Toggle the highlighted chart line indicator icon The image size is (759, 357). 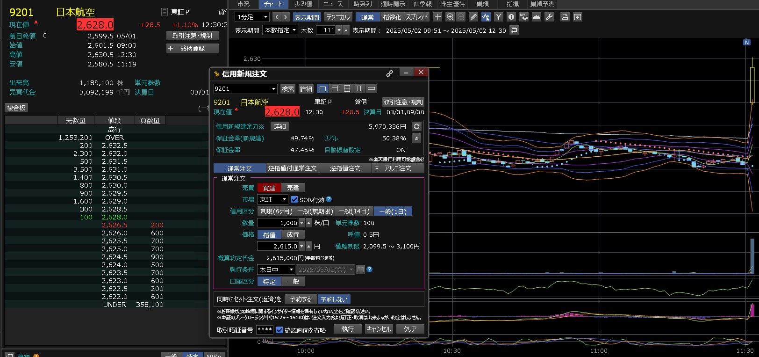[x=486, y=17]
